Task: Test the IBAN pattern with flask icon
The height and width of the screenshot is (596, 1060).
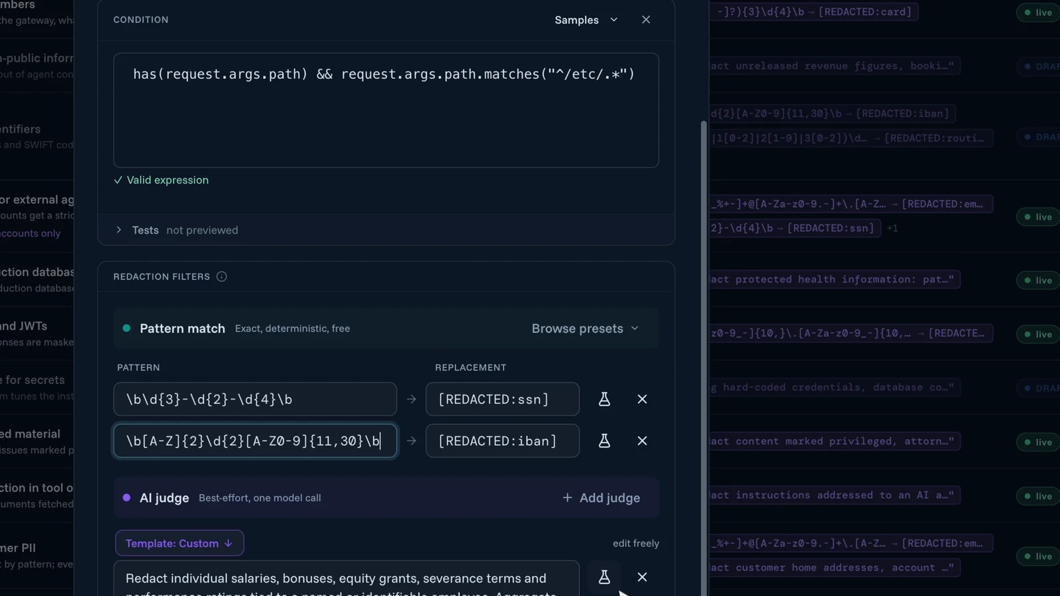Action: [x=604, y=441]
